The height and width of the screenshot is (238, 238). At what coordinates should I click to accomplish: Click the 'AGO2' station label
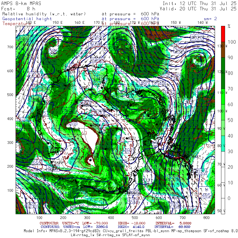click(132, 138)
